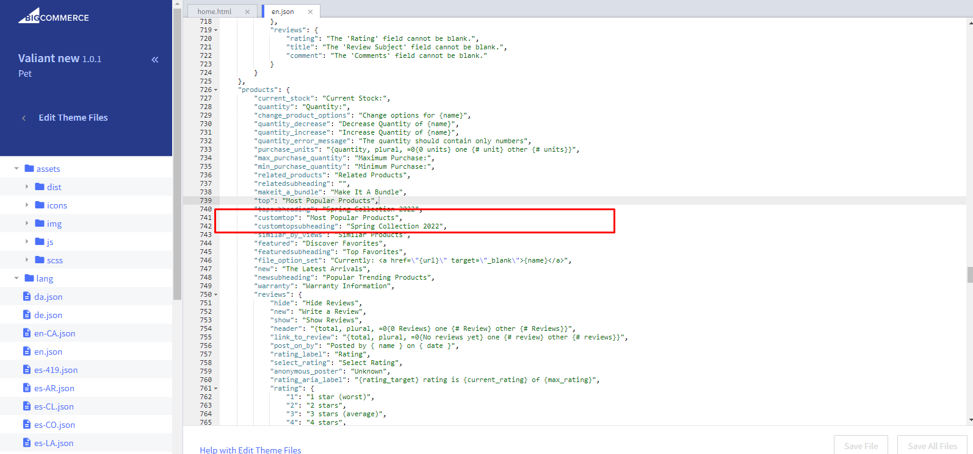Click the editor scrollbar up arrow
Viewport: 973px width, 454px height.
[970, 23]
